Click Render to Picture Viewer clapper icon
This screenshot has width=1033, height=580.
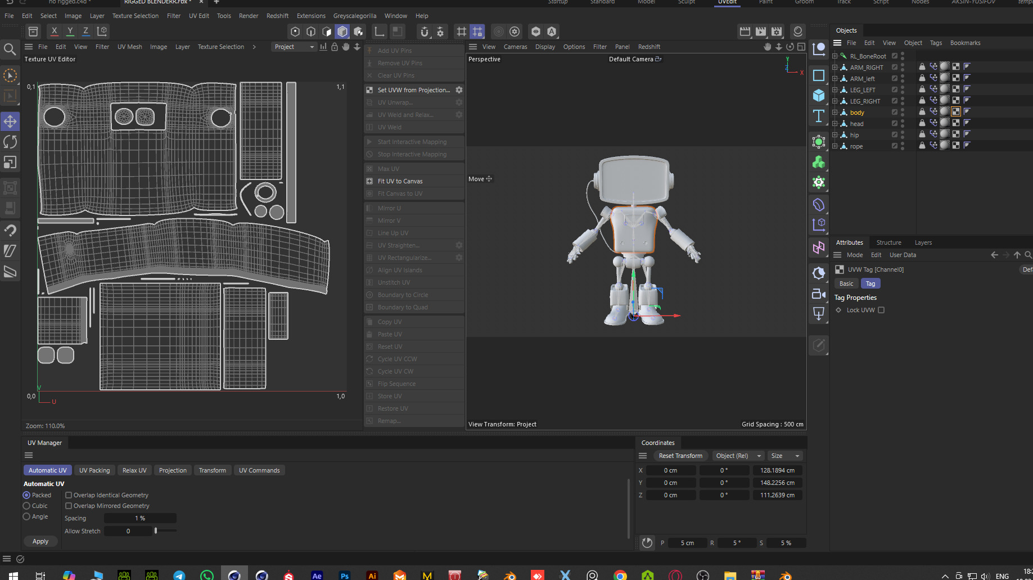click(x=761, y=32)
